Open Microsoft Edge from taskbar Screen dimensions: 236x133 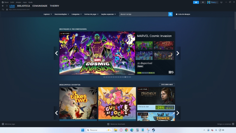coord(132,130)
